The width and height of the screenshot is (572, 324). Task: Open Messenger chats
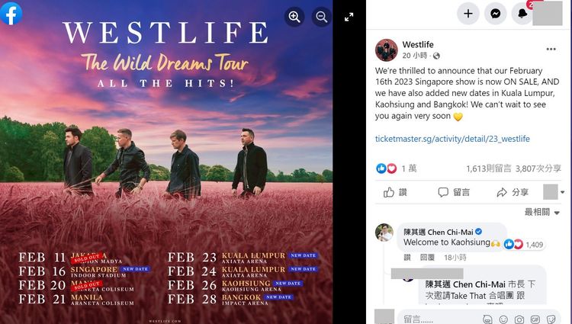(496, 14)
